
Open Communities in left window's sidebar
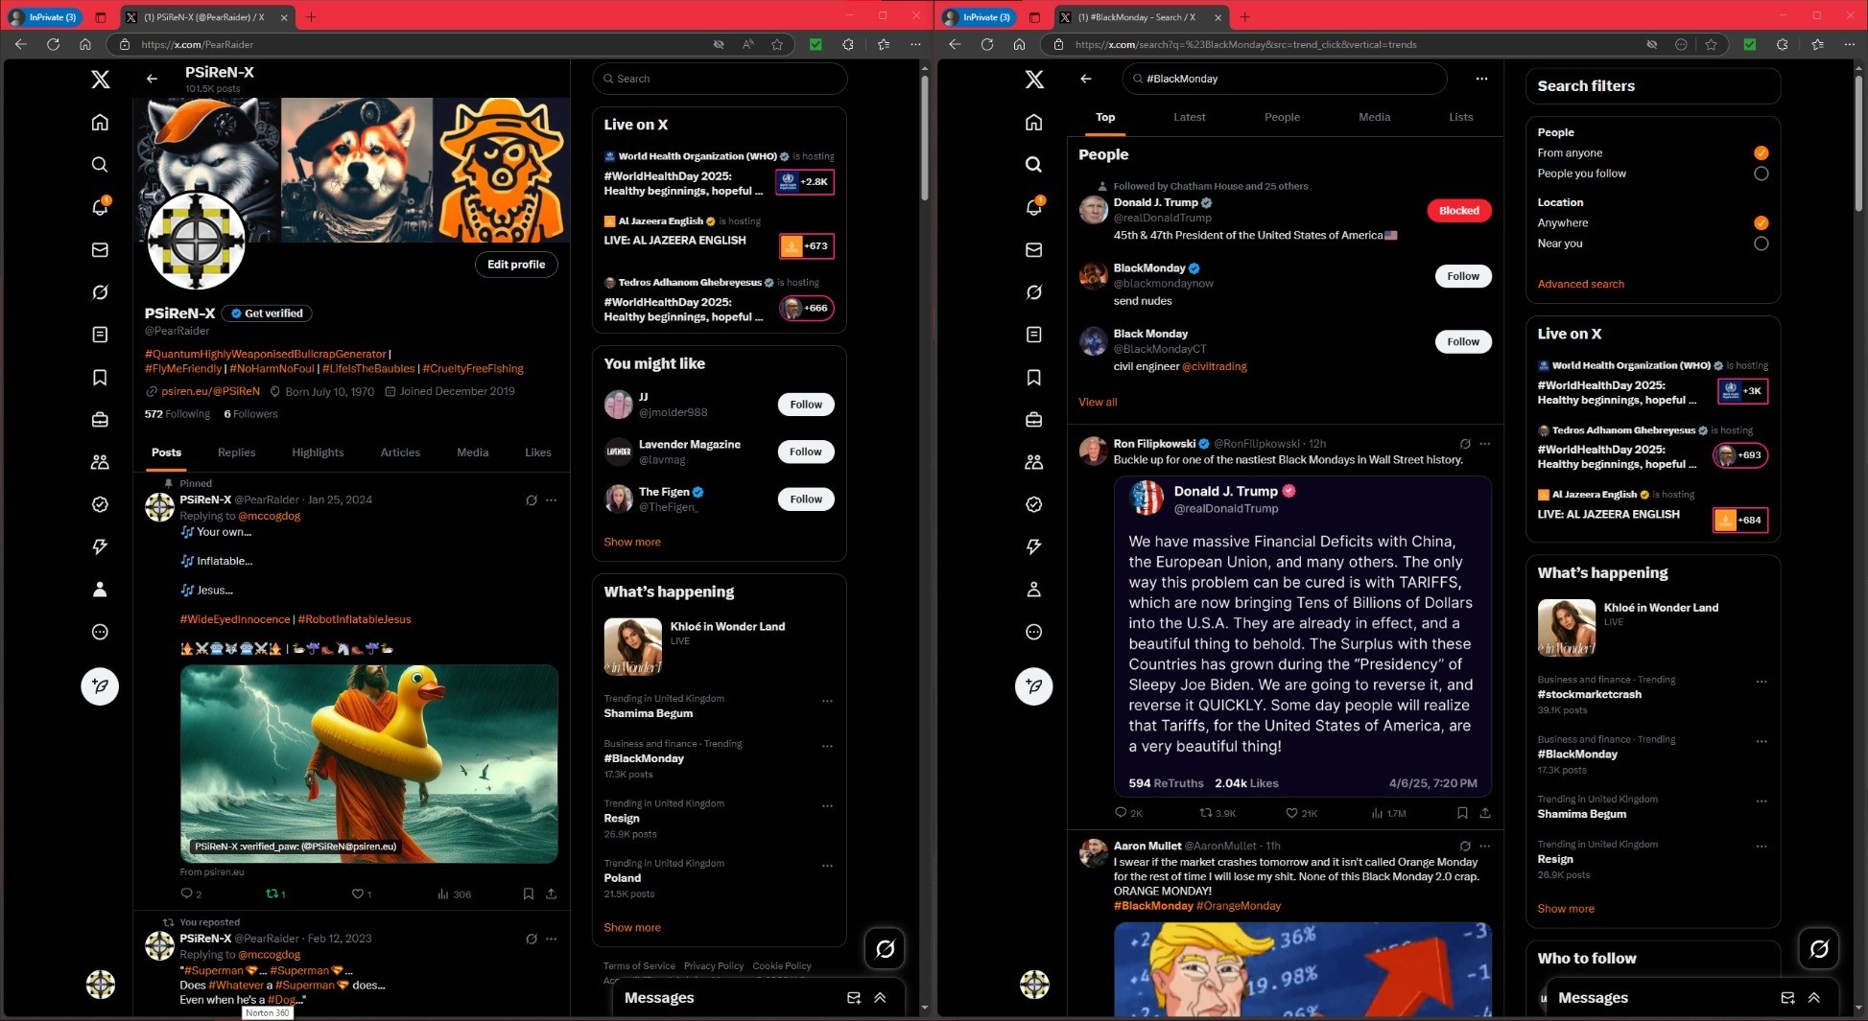pyautogui.click(x=100, y=461)
